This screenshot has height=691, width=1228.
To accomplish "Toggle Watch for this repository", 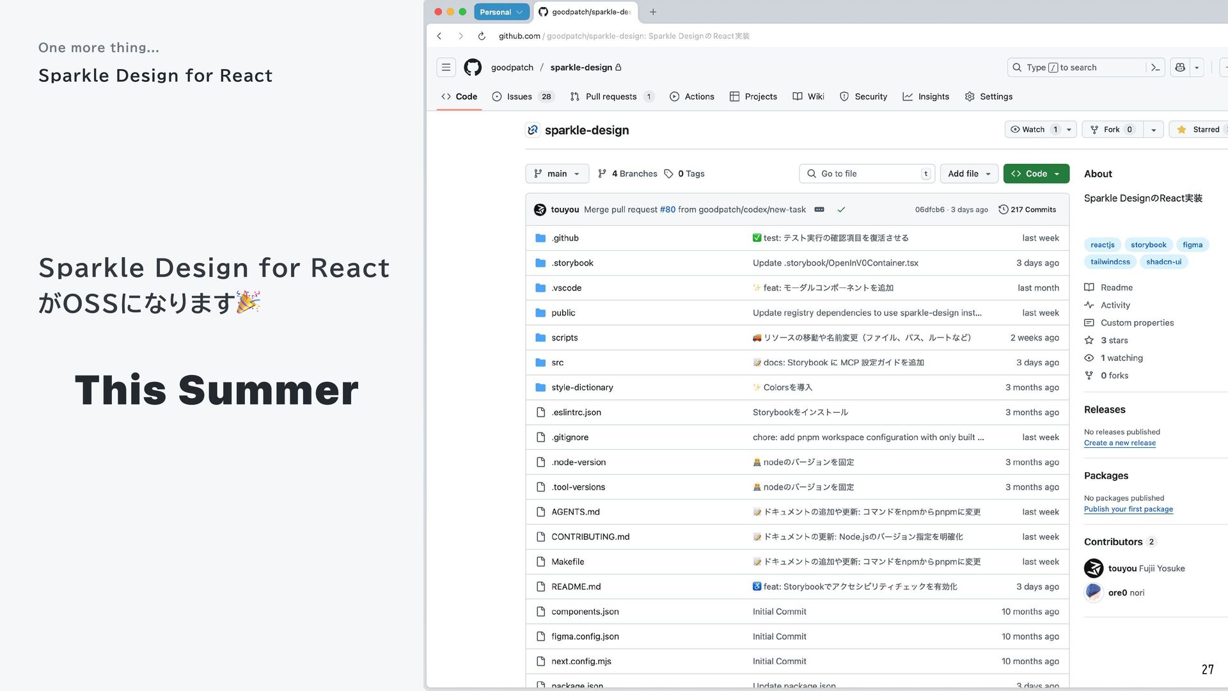I will pos(1034,129).
